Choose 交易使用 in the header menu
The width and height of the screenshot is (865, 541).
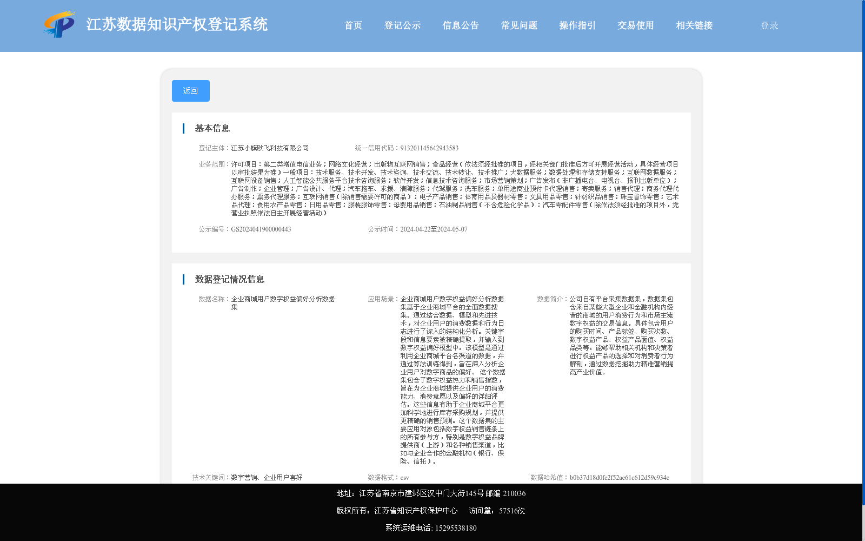636,25
